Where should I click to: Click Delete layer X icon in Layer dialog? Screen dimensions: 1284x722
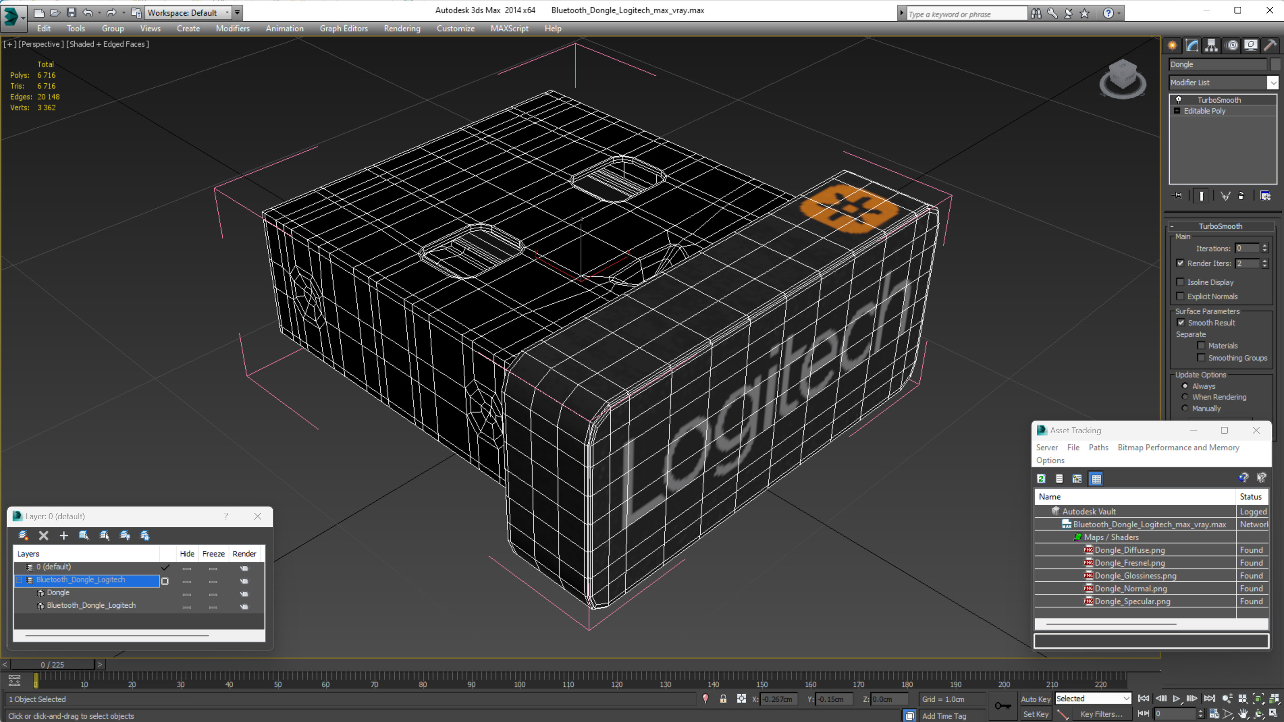[43, 535]
